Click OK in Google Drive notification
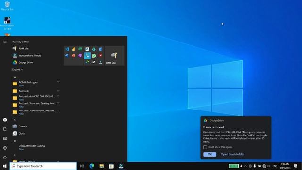Screen dimensions: 302x170 [210, 154]
